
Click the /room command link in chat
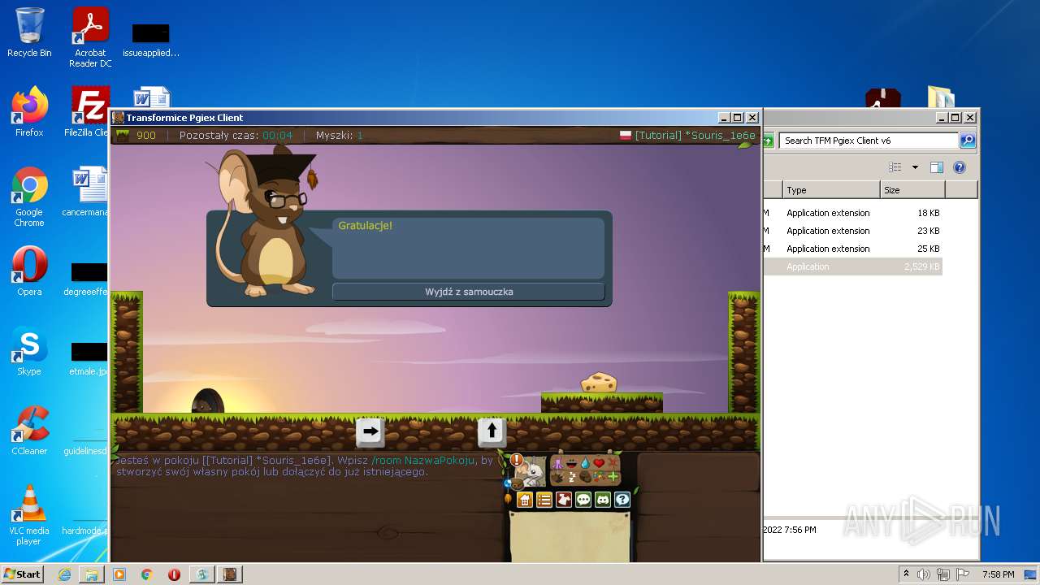(x=422, y=460)
